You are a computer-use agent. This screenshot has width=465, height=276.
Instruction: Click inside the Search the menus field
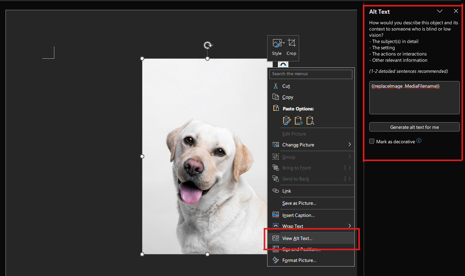(x=311, y=74)
